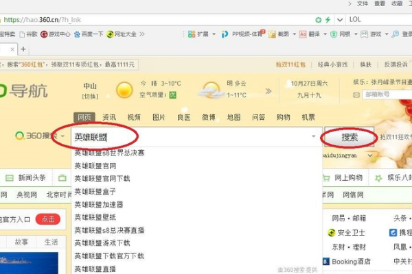Image resolution: width=412 pixels, height=274 pixels.
Task: Switch to the 问答 search tab
Action: (259, 117)
